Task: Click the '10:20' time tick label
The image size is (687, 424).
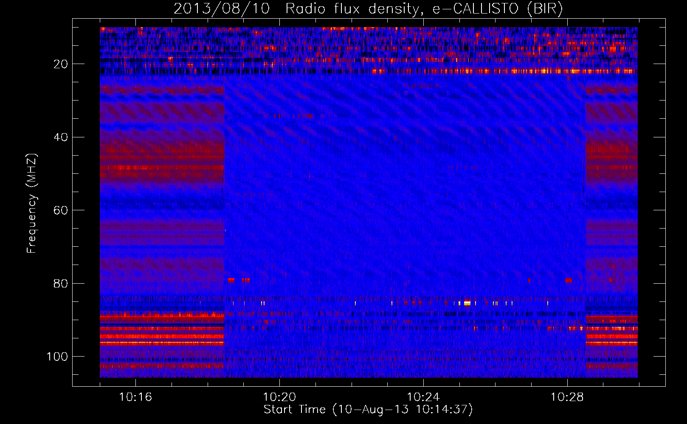Action: 279,397
